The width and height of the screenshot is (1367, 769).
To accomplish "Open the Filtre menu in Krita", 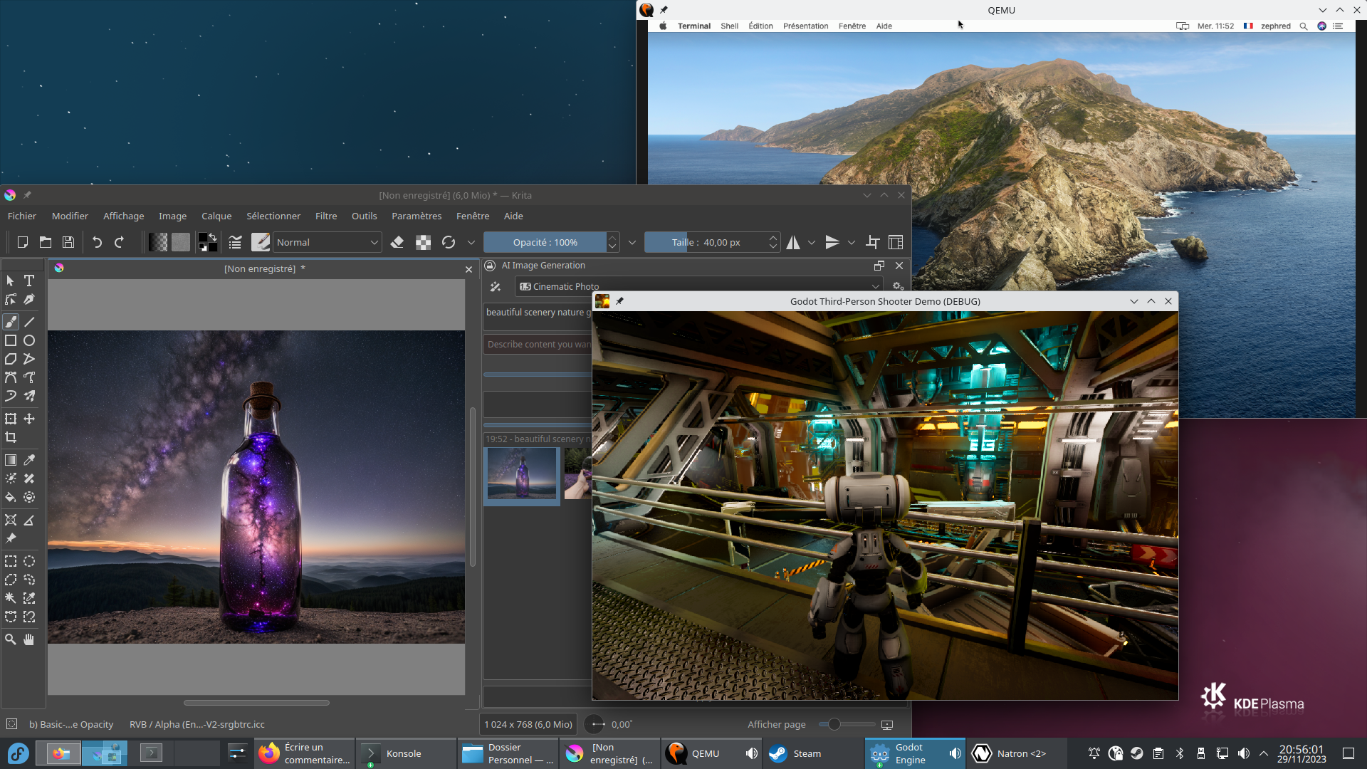I will [x=326, y=216].
